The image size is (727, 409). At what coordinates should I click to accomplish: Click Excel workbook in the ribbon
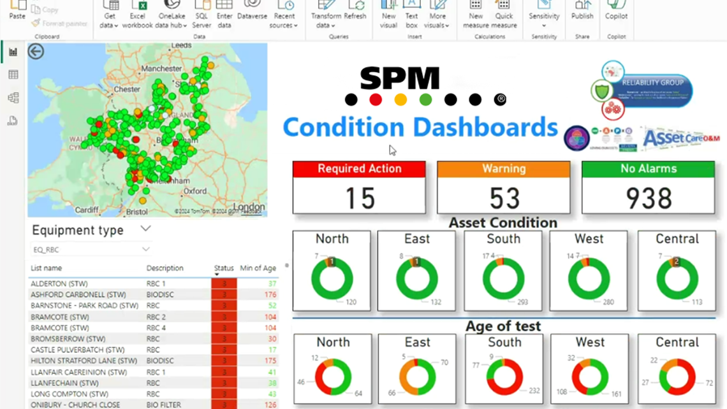[137, 15]
